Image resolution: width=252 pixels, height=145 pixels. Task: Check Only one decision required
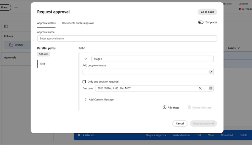(x=84, y=82)
